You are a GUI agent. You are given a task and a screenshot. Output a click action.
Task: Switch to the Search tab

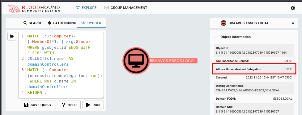pos(33,23)
